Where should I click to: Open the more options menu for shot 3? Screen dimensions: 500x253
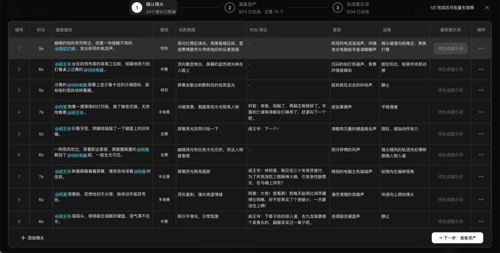481,90
